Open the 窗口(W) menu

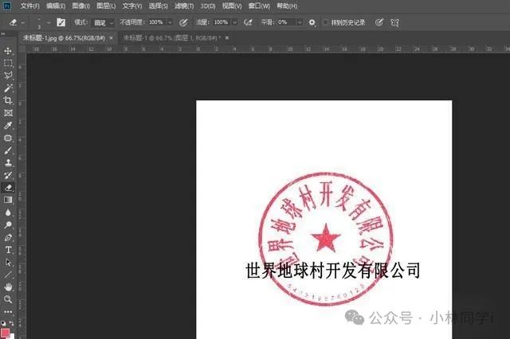259,6
